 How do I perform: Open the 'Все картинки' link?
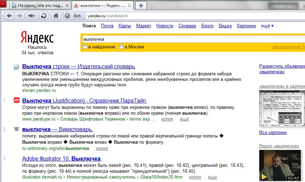[x=273, y=133]
